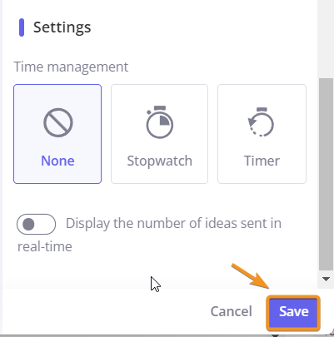Click the 'Time management' label
Image resolution: width=334 pixels, height=337 pixels.
click(71, 67)
